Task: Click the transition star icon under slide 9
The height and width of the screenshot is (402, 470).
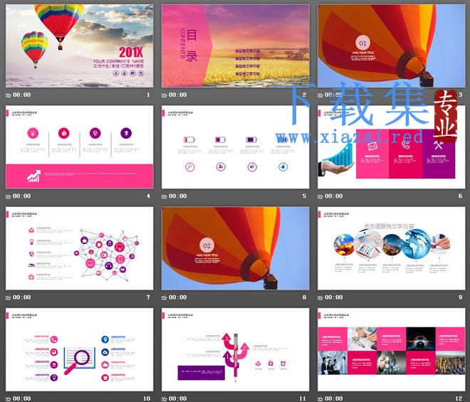Action: (320, 297)
